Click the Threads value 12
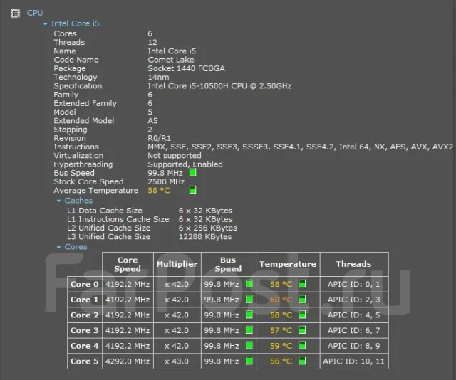The image size is (456, 380). pyautogui.click(x=152, y=43)
